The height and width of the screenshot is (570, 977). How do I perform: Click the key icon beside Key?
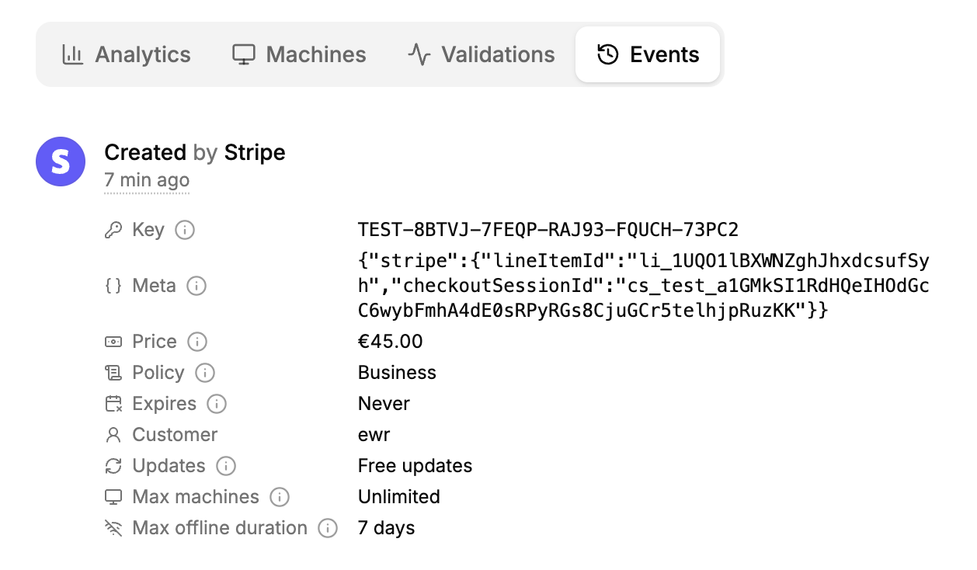(113, 230)
